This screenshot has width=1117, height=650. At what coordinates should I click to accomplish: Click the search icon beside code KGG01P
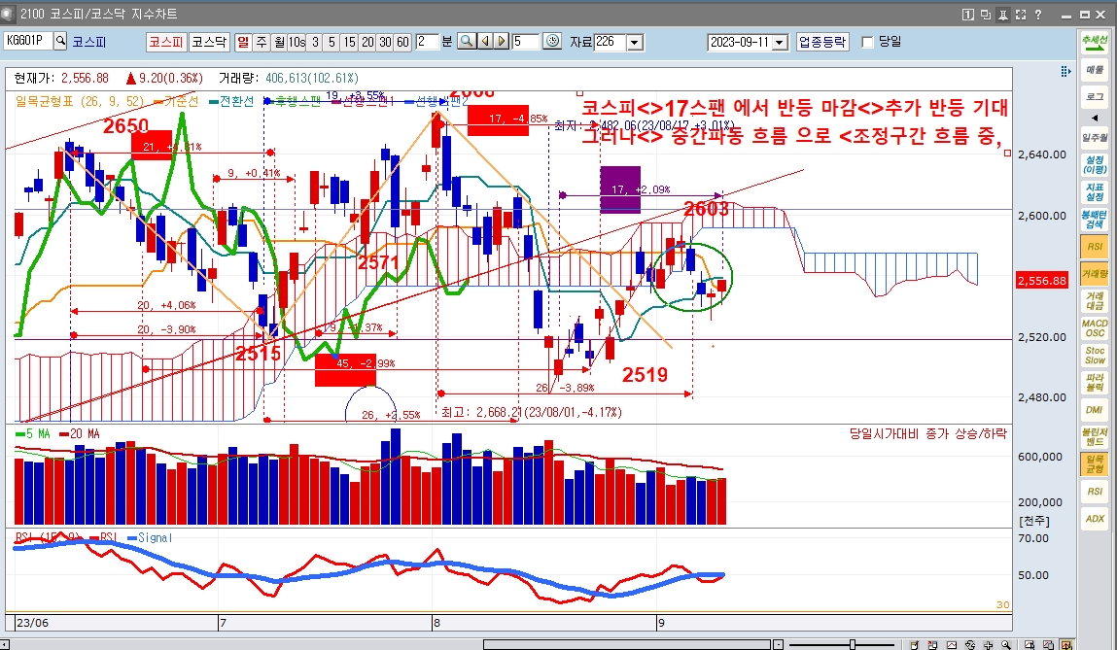(x=60, y=41)
